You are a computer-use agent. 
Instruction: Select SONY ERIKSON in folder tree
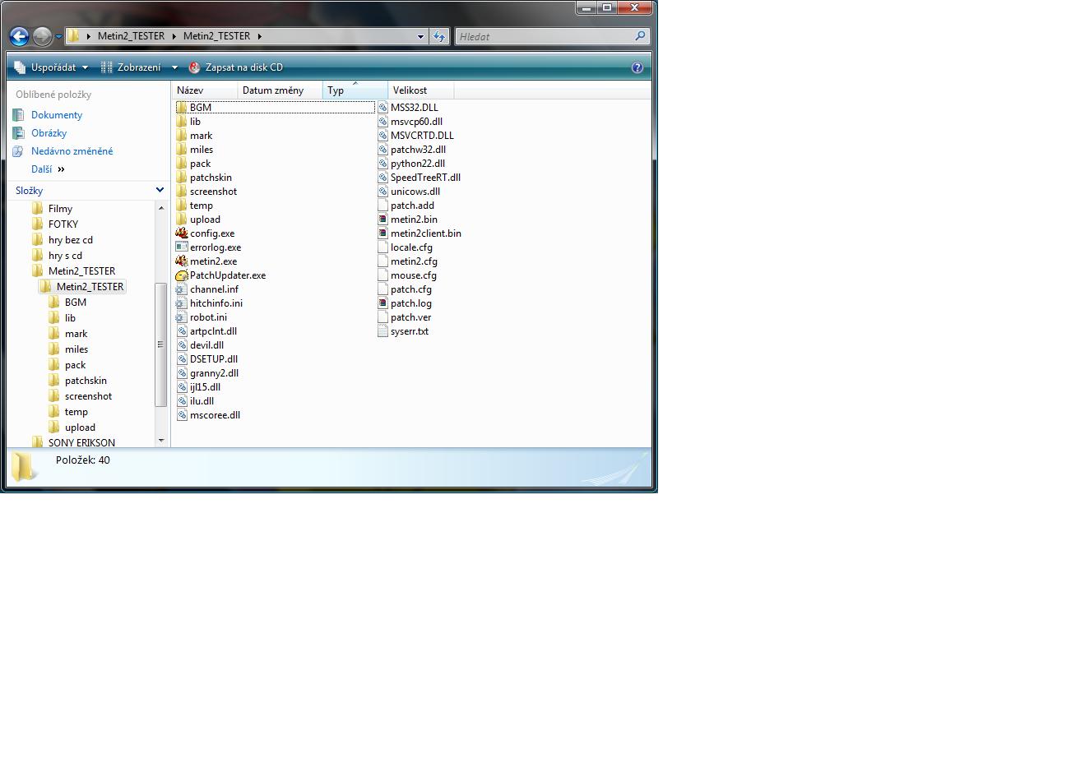click(x=81, y=442)
